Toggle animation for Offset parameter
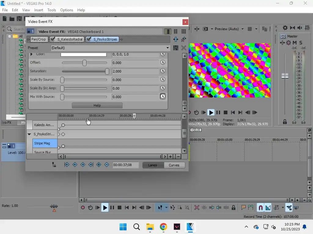313x234 pixels. coord(163,62)
